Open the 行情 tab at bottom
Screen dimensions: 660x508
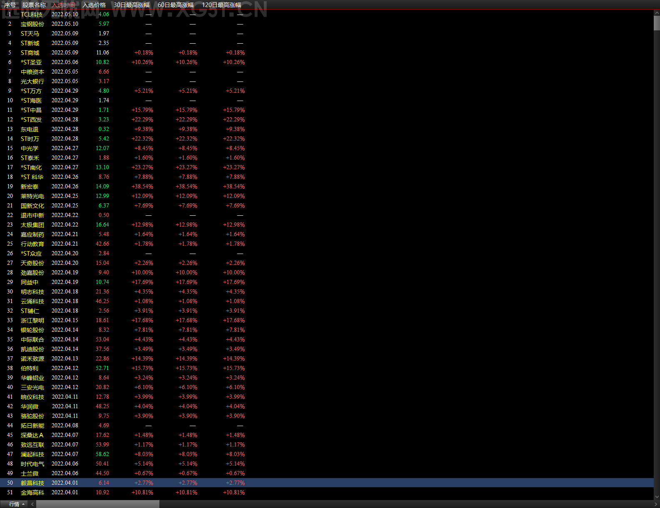pyautogui.click(x=14, y=504)
